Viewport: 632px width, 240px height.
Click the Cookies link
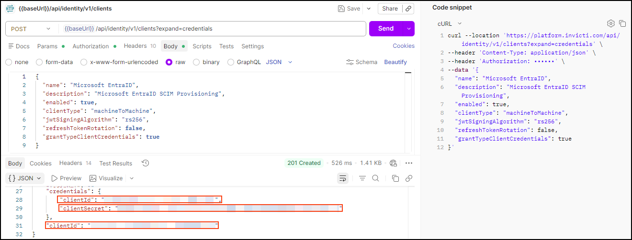pyautogui.click(x=404, y=46)
